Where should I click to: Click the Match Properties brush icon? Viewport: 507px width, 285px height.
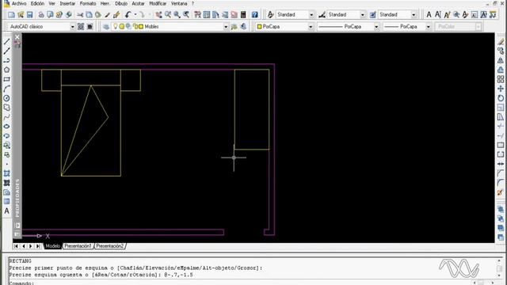click(x=108, y=14)
